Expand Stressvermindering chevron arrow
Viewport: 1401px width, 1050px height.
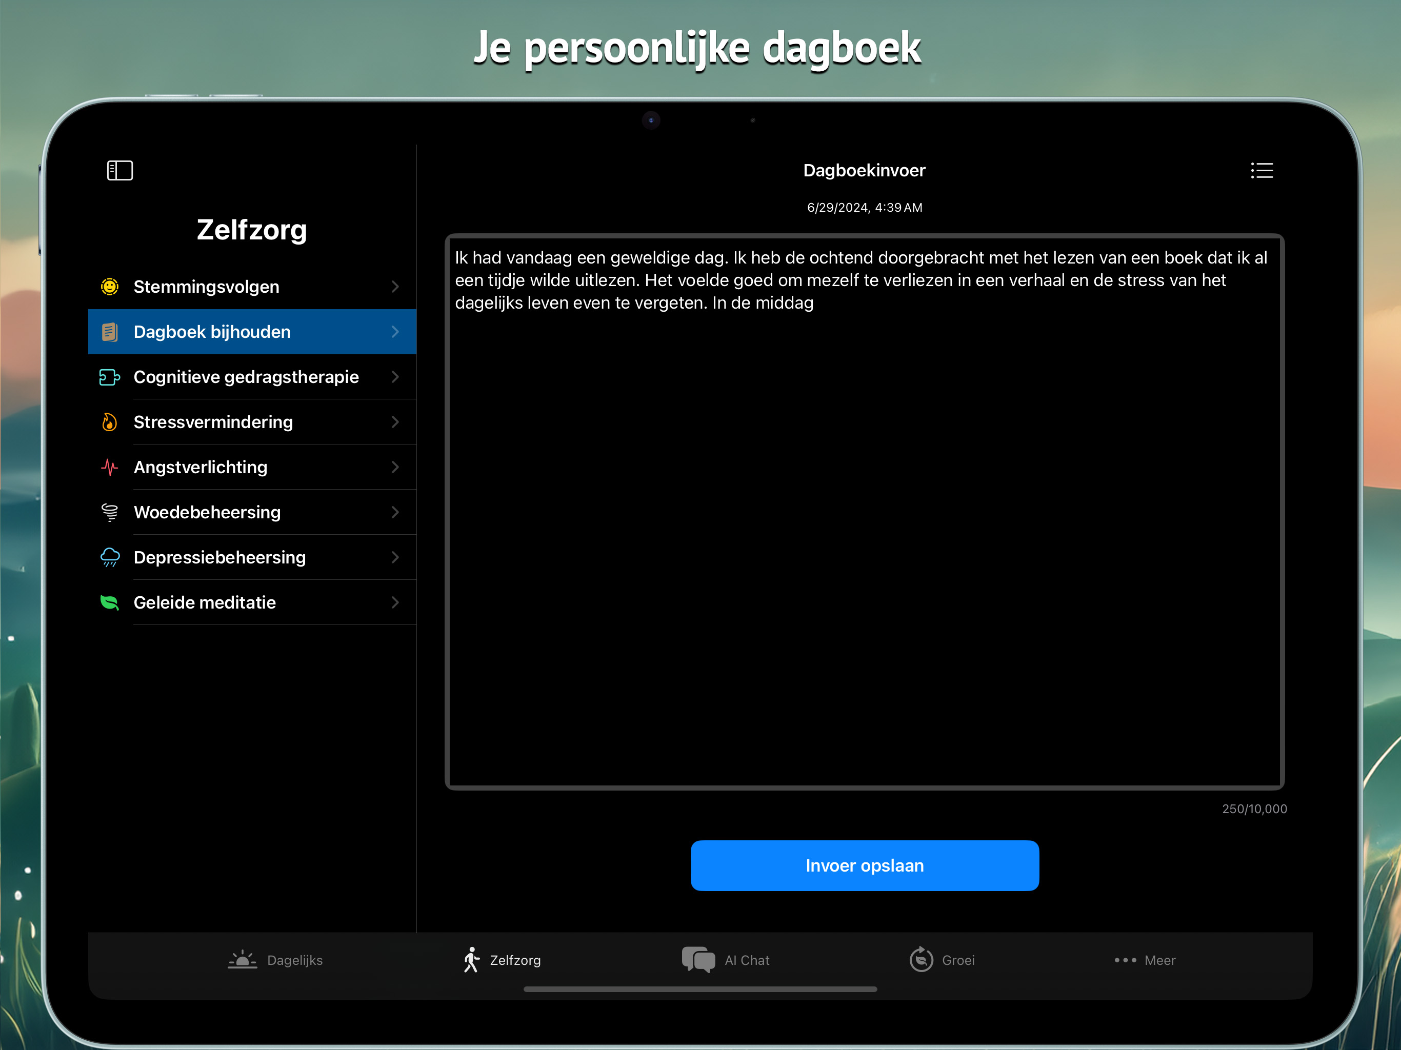(x=395, y=422)
